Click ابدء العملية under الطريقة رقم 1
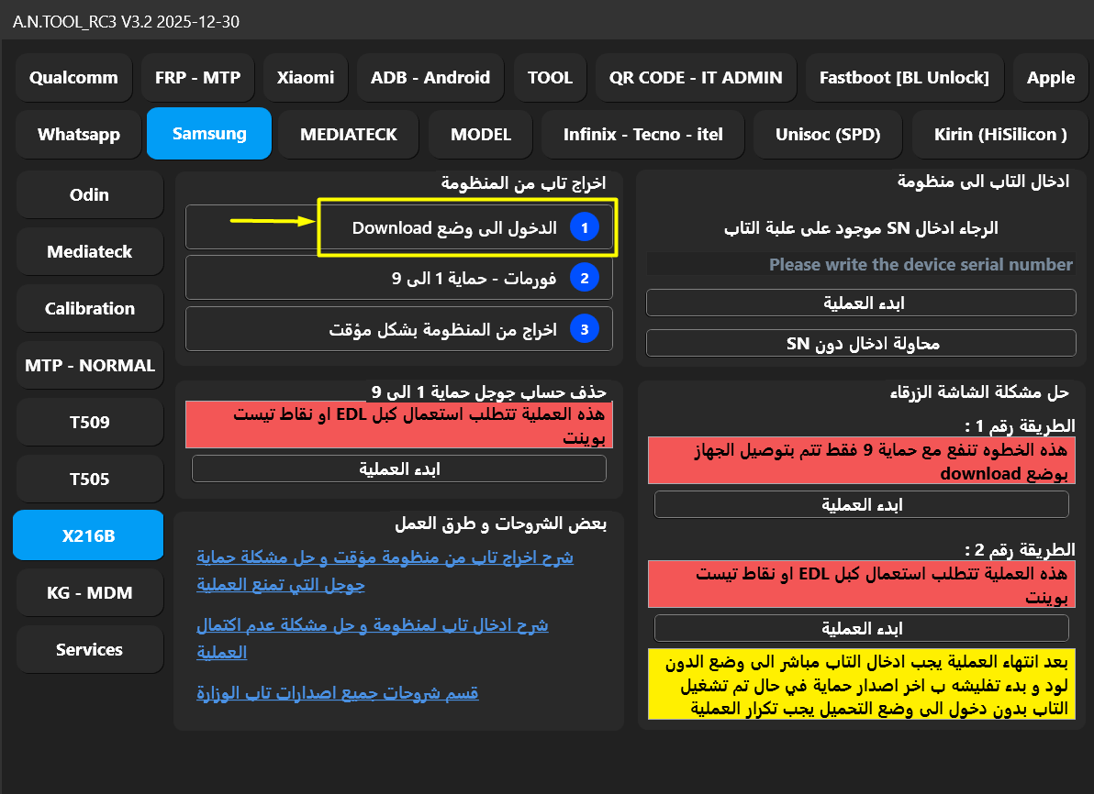This screenshot has height=794, width=1094. pyautogui.click(x=861, y=504)
